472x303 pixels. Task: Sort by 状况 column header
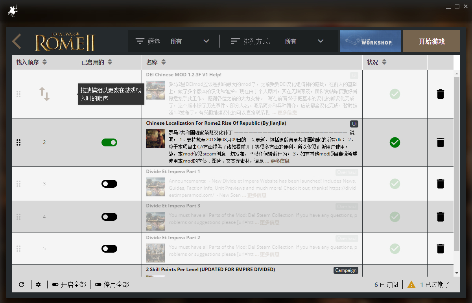pyautogui.click(x=377, y=62)
